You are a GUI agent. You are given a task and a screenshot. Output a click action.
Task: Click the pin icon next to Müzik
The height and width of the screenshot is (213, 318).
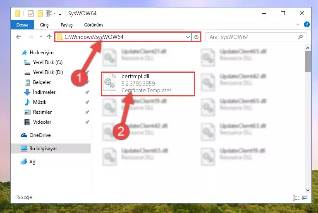[x=87, y=102]
